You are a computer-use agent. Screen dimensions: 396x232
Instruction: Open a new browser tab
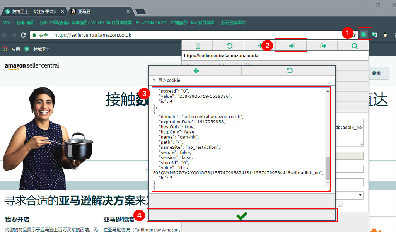141,12
